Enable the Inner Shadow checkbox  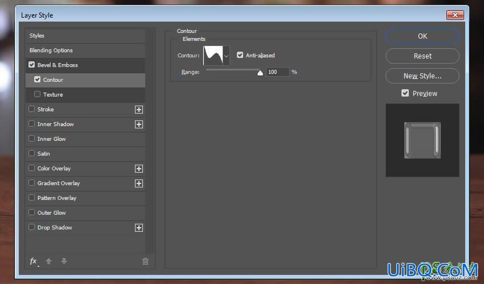[x=31, y=123]
